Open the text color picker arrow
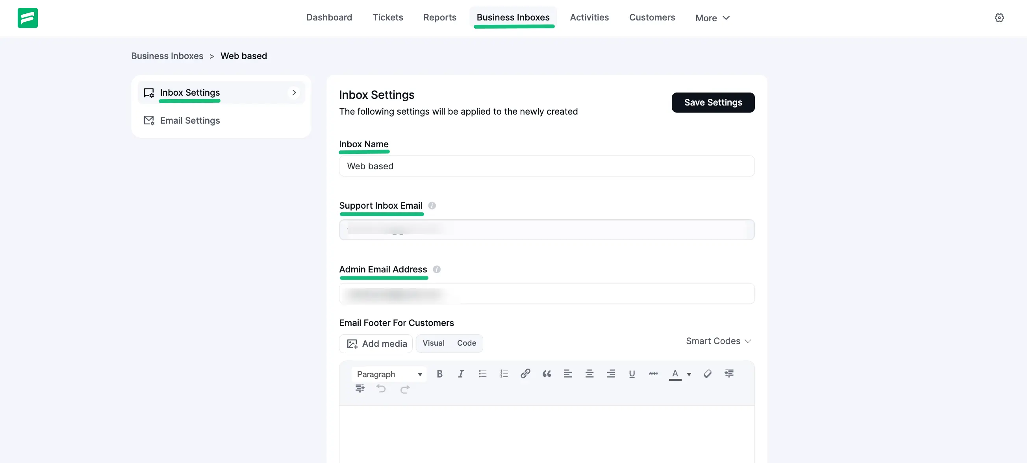Screen dimensions: 1027x463 click(689, 374)
